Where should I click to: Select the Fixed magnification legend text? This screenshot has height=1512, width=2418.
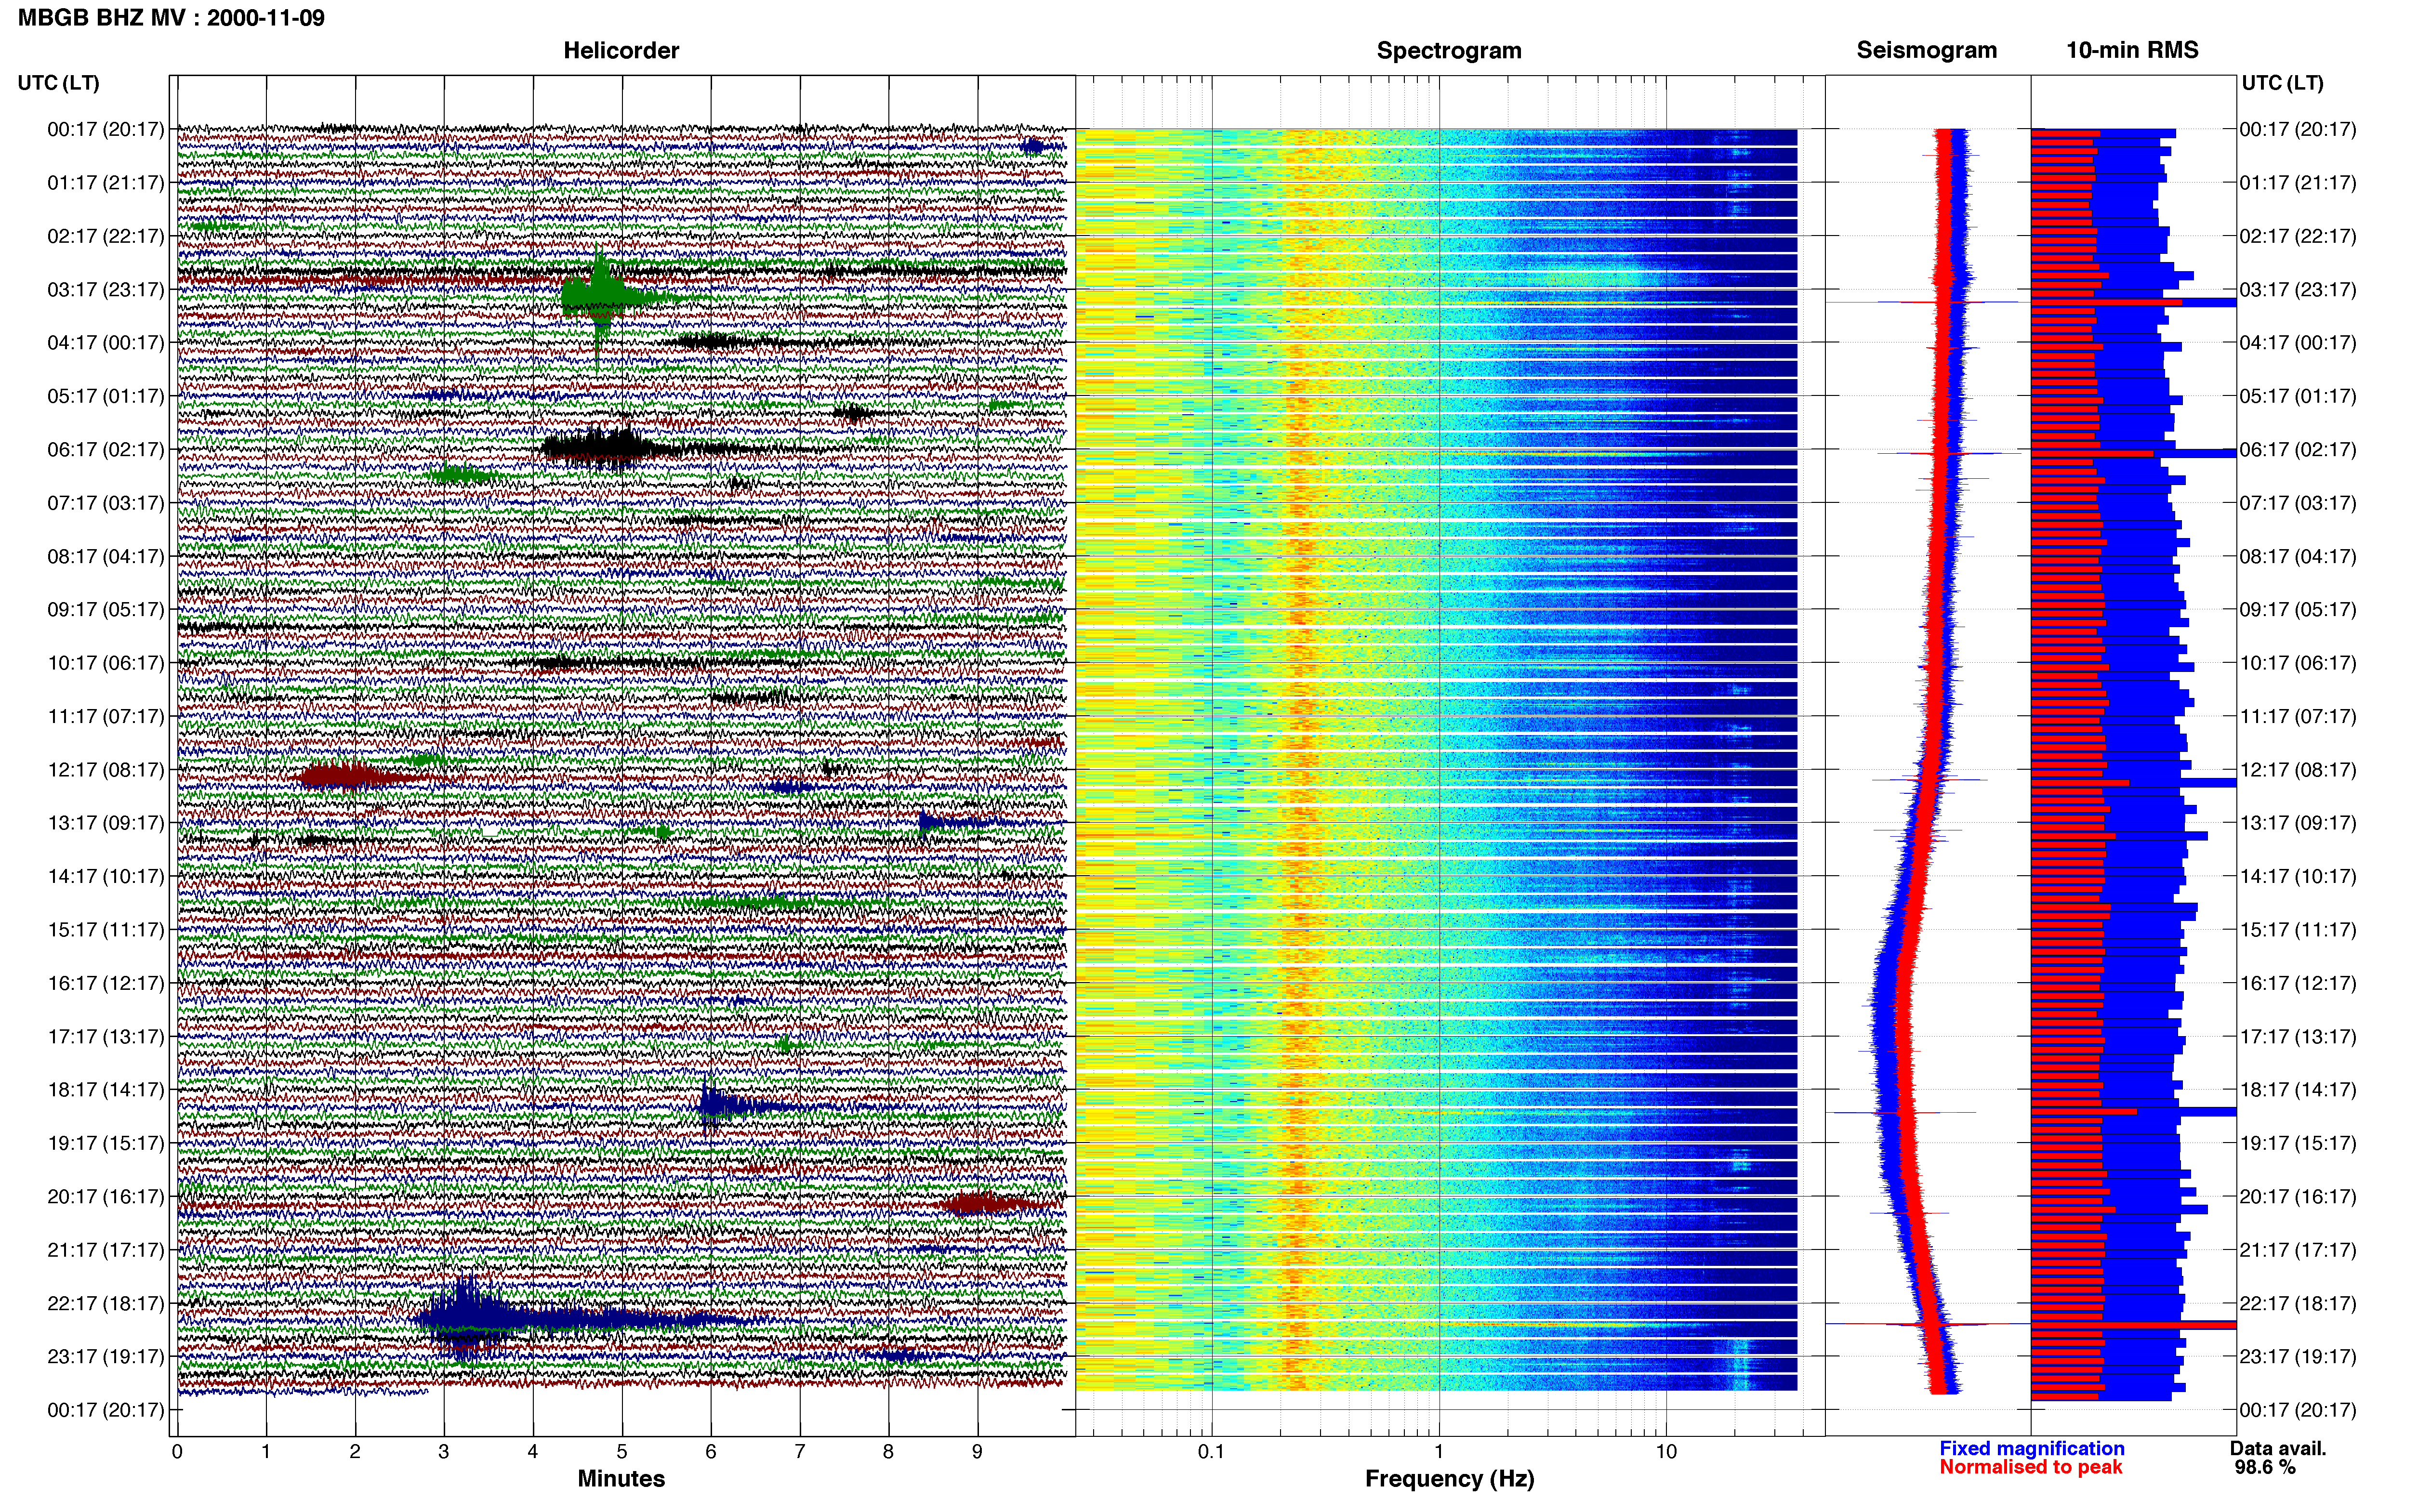2031,1448
